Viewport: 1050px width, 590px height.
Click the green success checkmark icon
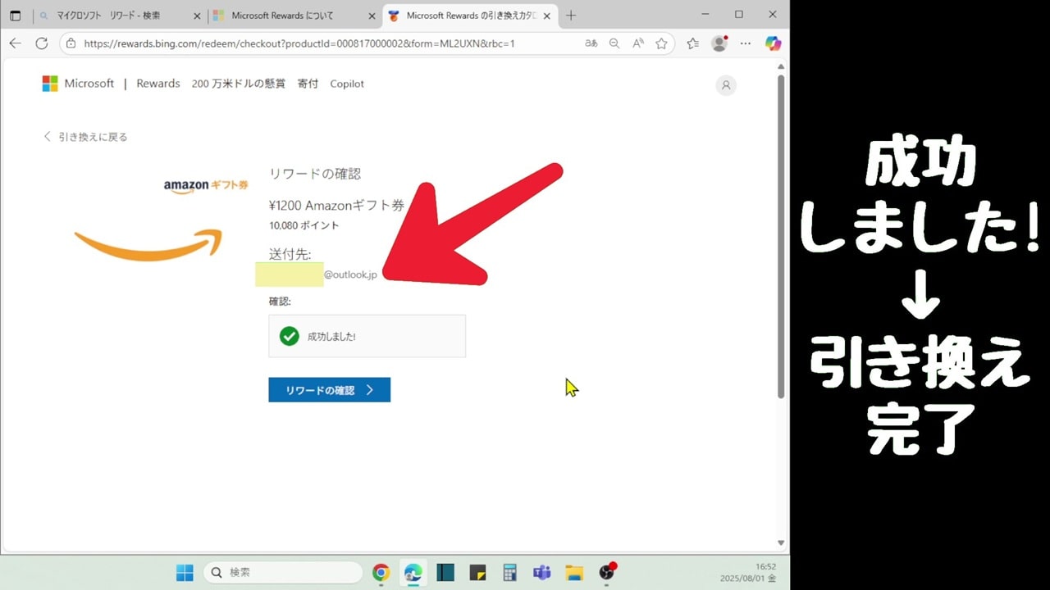pos(289,336)
